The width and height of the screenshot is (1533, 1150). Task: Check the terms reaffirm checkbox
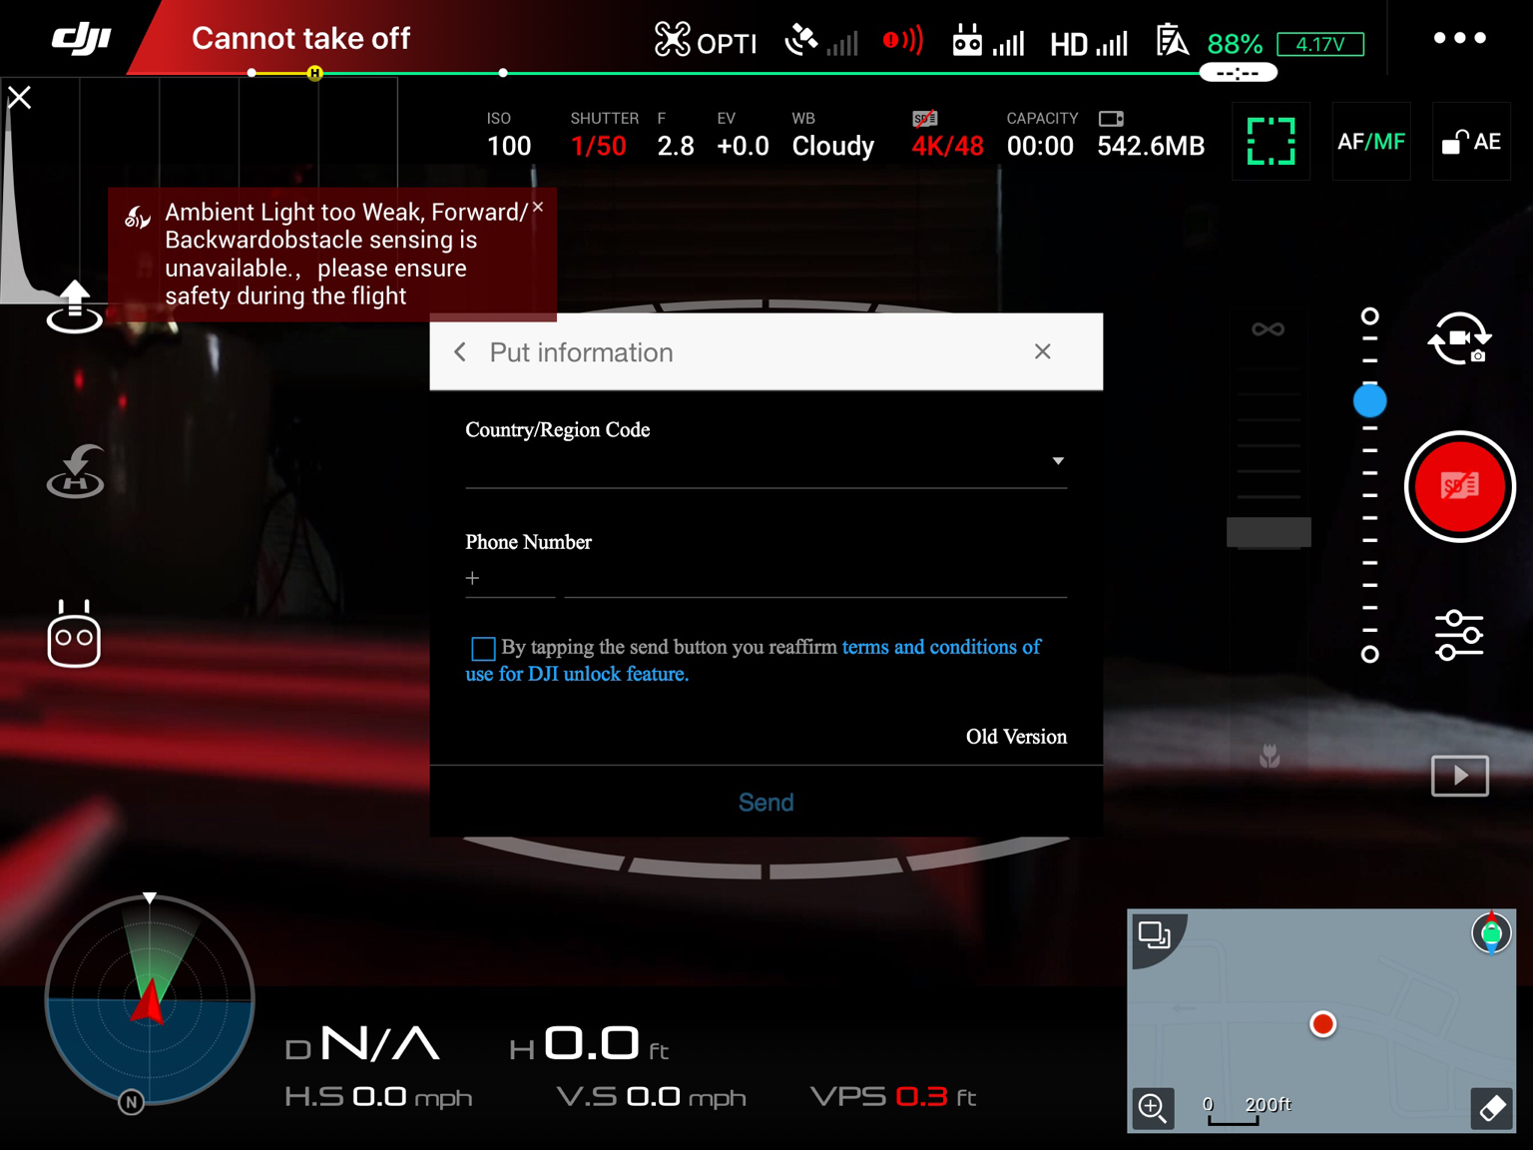click(x=483, y=649)
